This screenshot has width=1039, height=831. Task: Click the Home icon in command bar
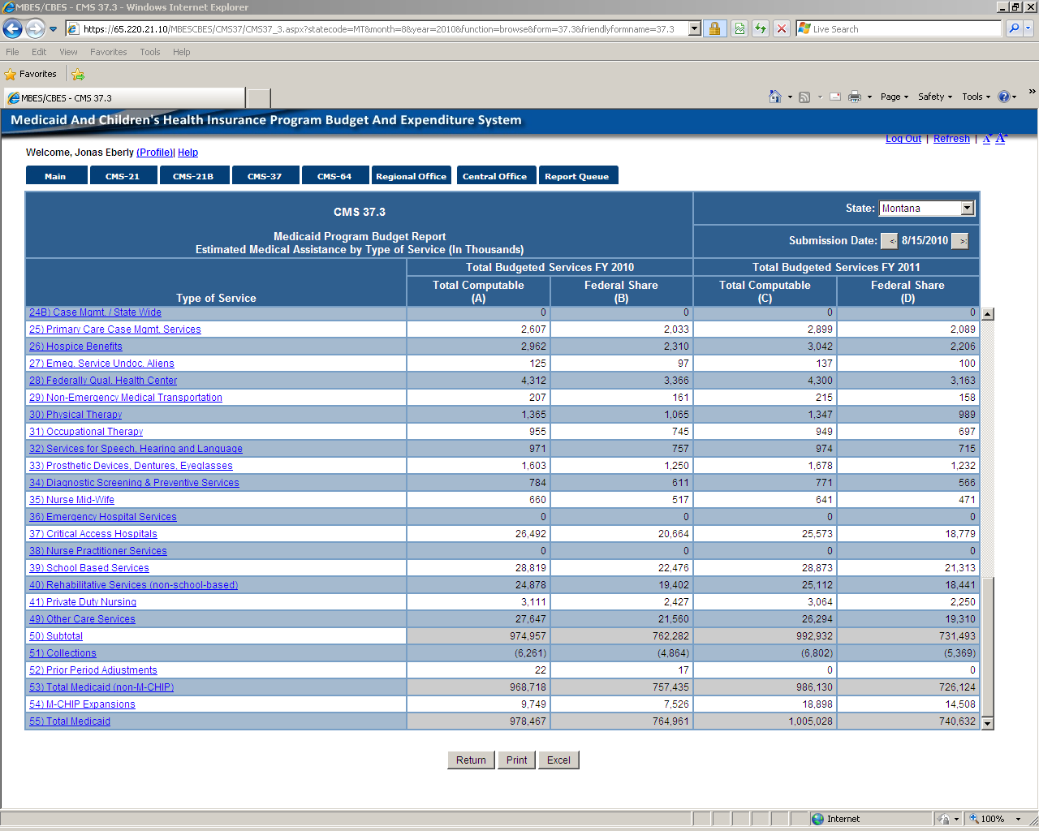point(775,97)
